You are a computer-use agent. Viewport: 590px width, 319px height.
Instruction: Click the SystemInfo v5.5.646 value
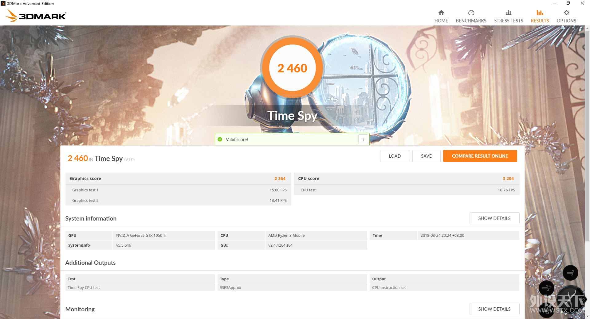[164, 245]
